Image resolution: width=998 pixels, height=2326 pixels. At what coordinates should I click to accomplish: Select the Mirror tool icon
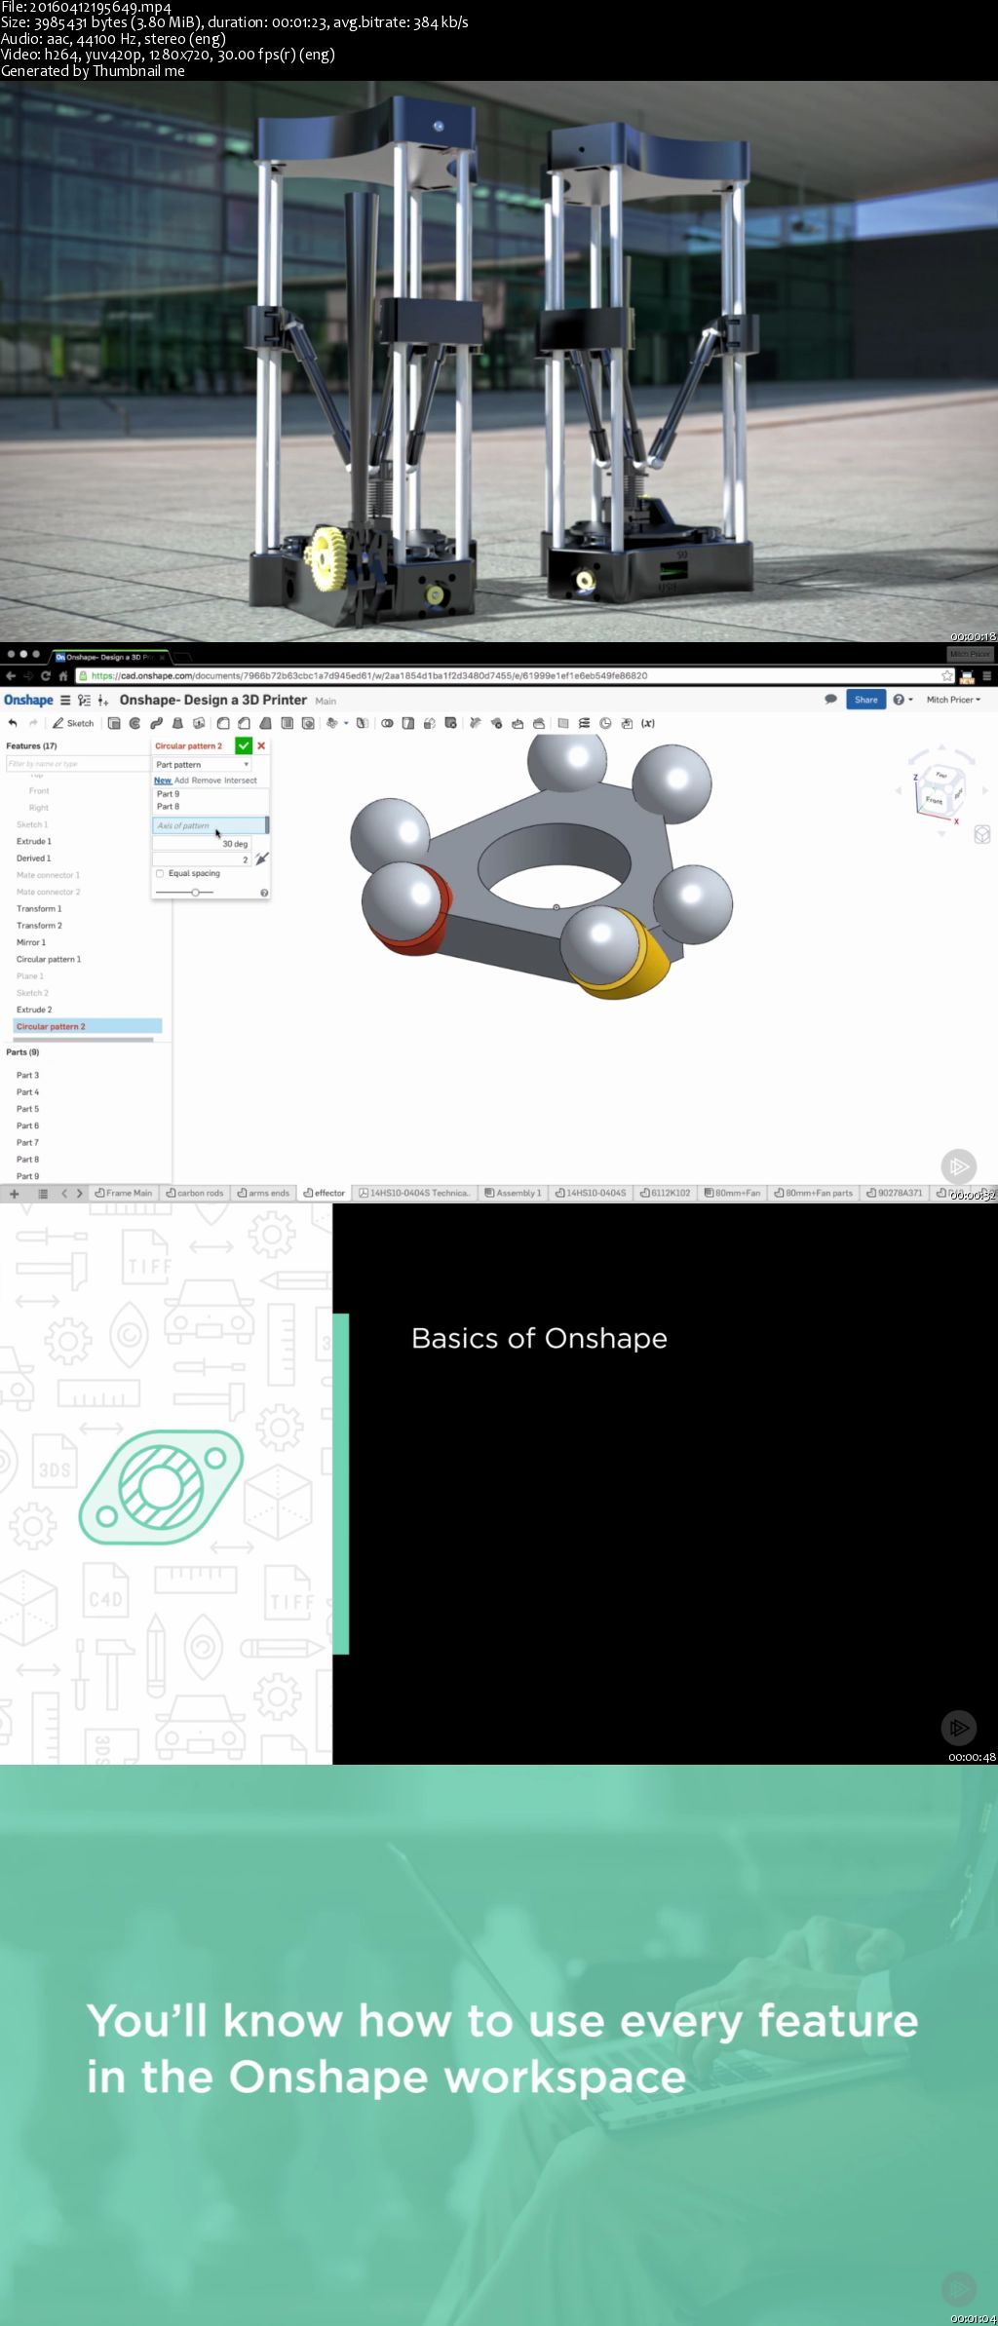click(x=363, y=723)
